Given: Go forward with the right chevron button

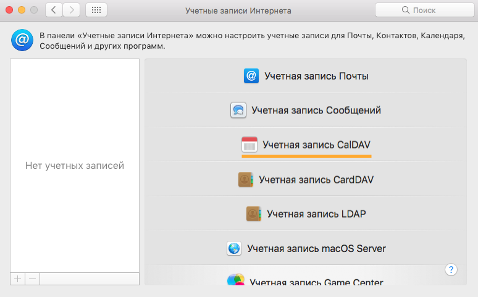Looking at the screenshot, I should click(72, 10).
